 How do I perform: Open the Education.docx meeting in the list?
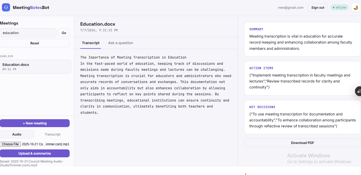coord(35,67)
